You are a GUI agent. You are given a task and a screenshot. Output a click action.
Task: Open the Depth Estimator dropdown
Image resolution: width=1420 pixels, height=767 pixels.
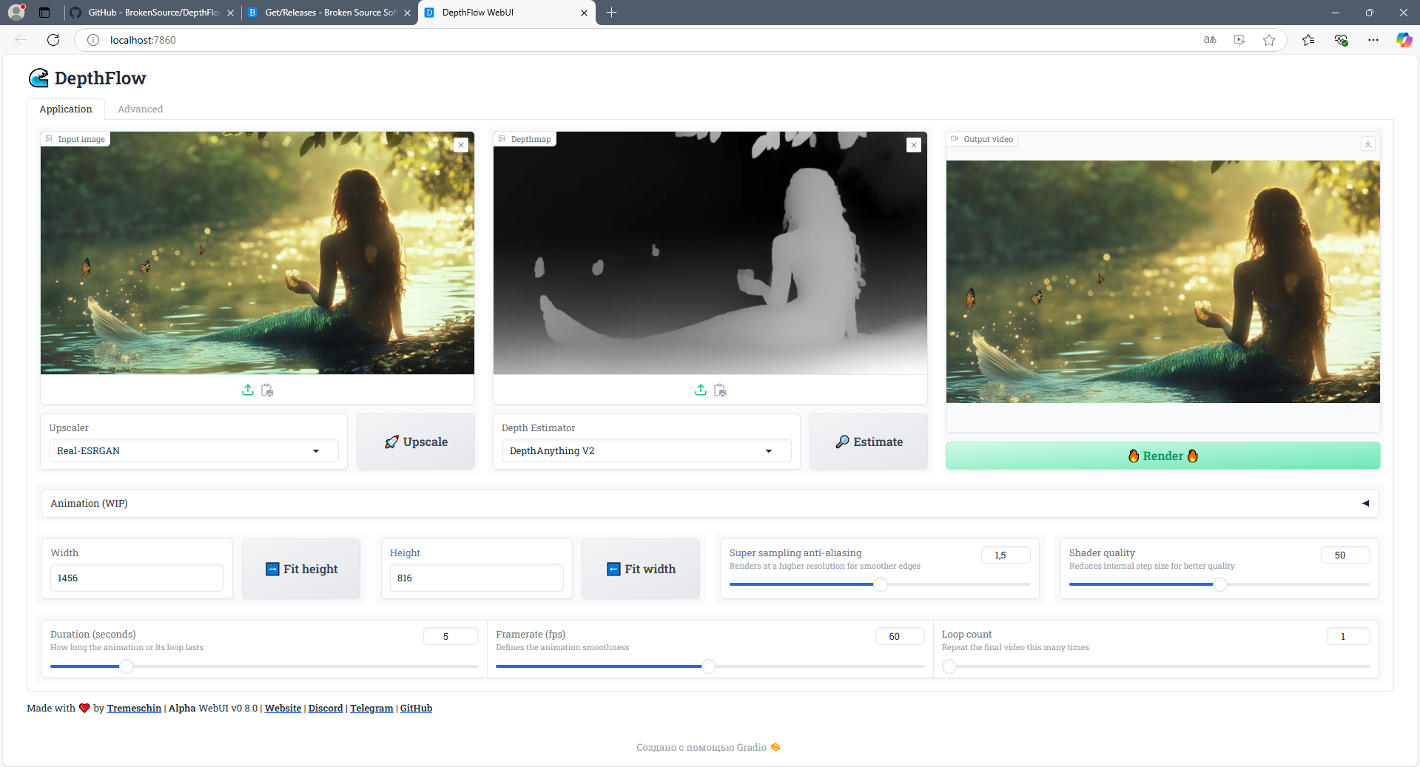647,450
